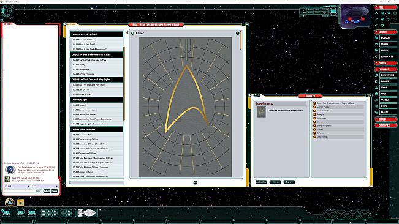
Task: Open Ships in the Campaign sidebar
Action: pyautogui.click(x=389, y=106)
